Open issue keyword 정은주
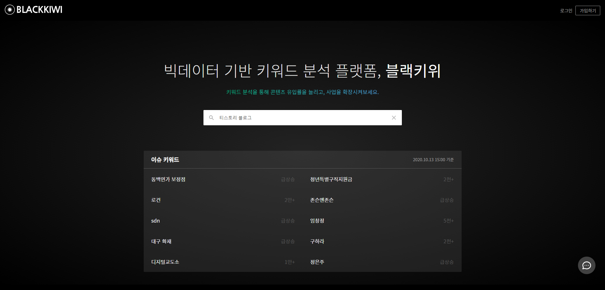The height and width of the screenshot is (290, 605). pos(317,262)
